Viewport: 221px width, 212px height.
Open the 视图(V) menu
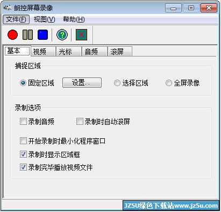(44, 19)
